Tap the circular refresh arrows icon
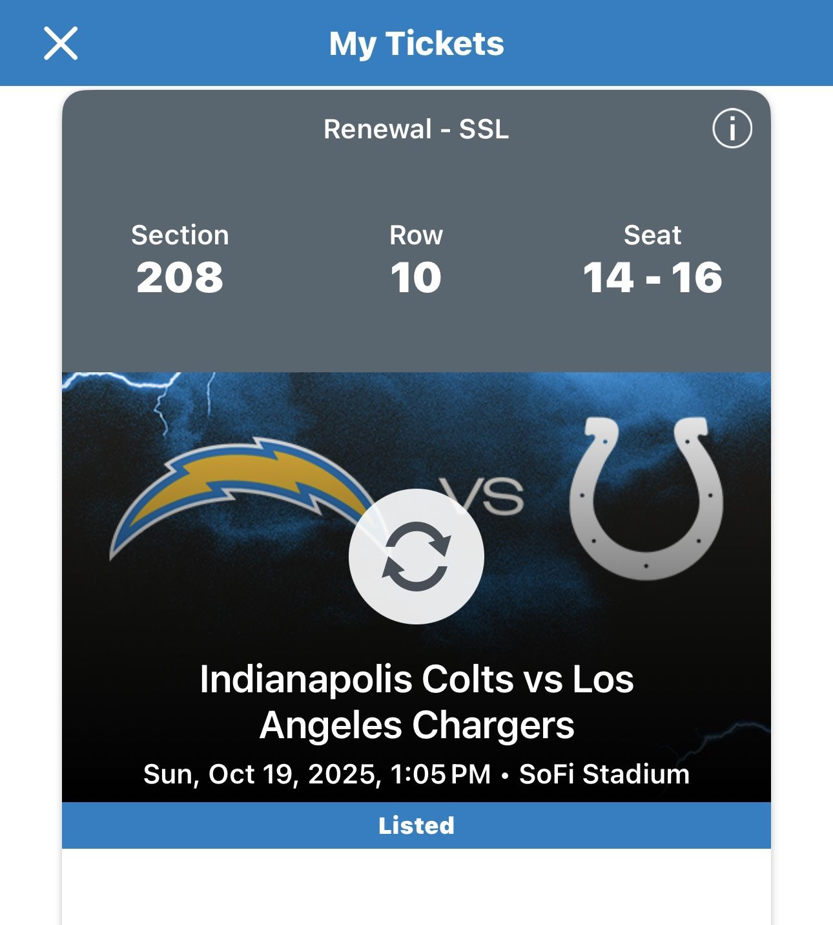833x925 pixels. (x=416, y=557)
